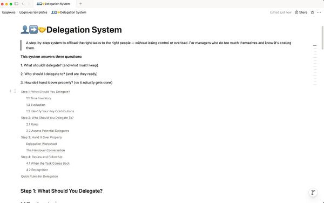Click the page emoji icon in title
The height and width of the screenshot is (203, 324).
pyautogui.click(x=33, y=30)
